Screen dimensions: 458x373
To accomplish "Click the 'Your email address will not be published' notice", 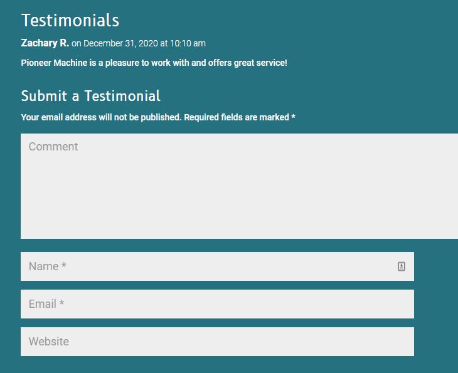I will click(101, 117).
